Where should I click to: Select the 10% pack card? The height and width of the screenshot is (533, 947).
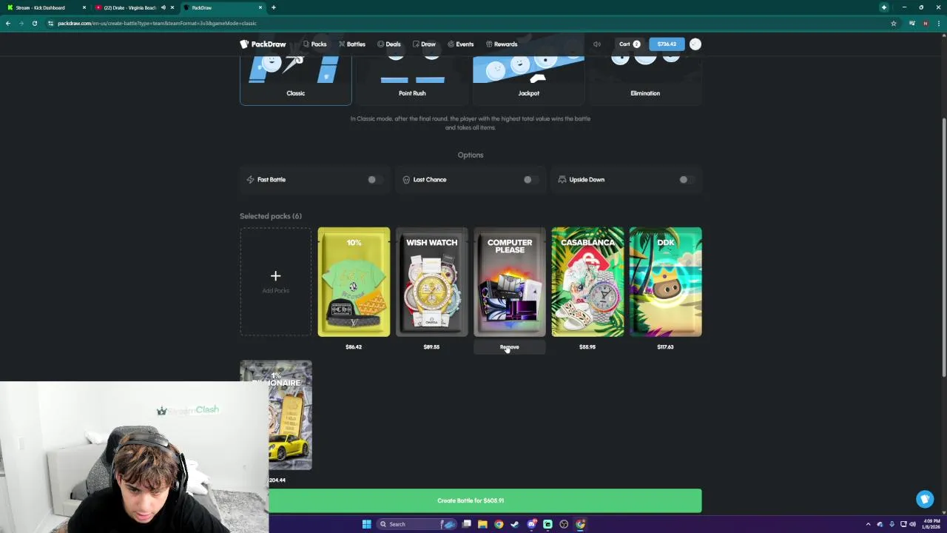click(354, 281)
